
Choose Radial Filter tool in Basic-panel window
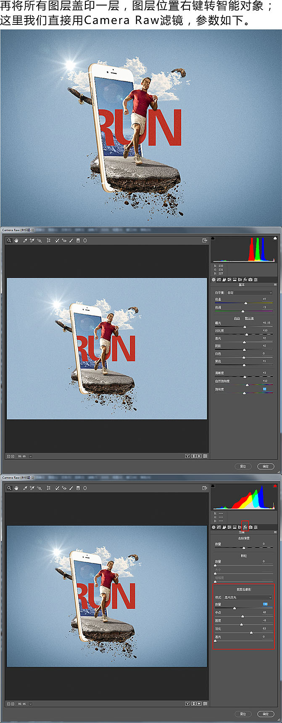click(x=85, y=240)
